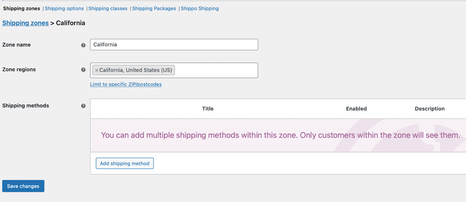Open the Shipping zones settings tab

tap(22, 8)
